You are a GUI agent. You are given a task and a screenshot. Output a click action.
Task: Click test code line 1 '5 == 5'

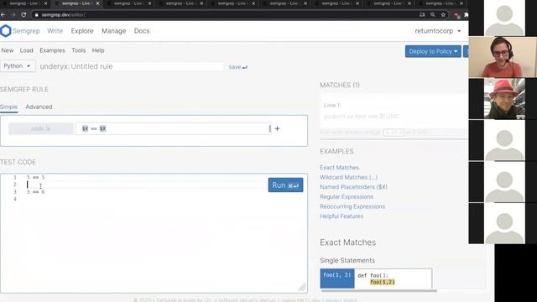[35, 177]
